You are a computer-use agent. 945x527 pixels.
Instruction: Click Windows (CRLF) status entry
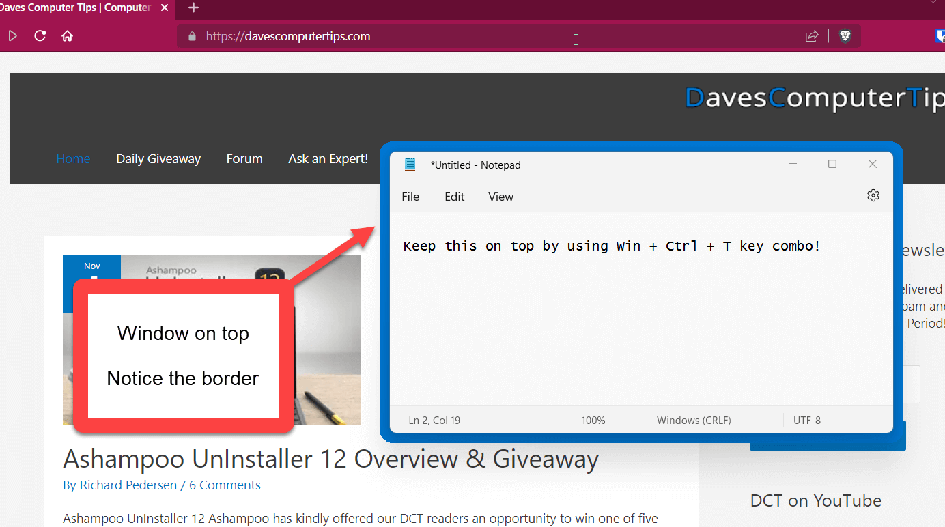[694, 421]
